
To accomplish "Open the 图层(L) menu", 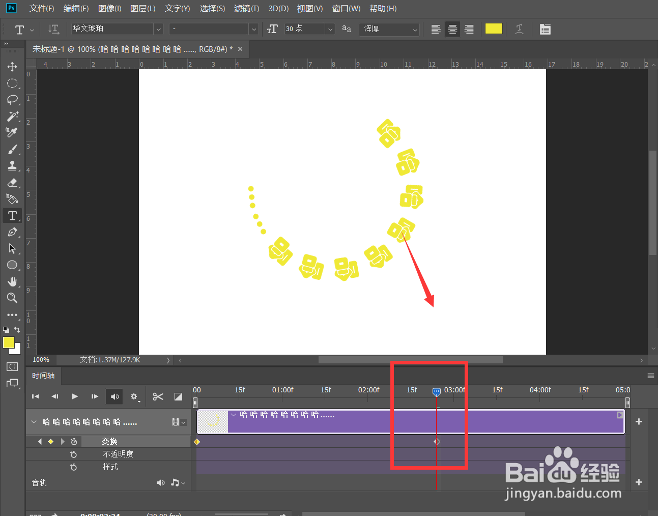I will 143,9.
